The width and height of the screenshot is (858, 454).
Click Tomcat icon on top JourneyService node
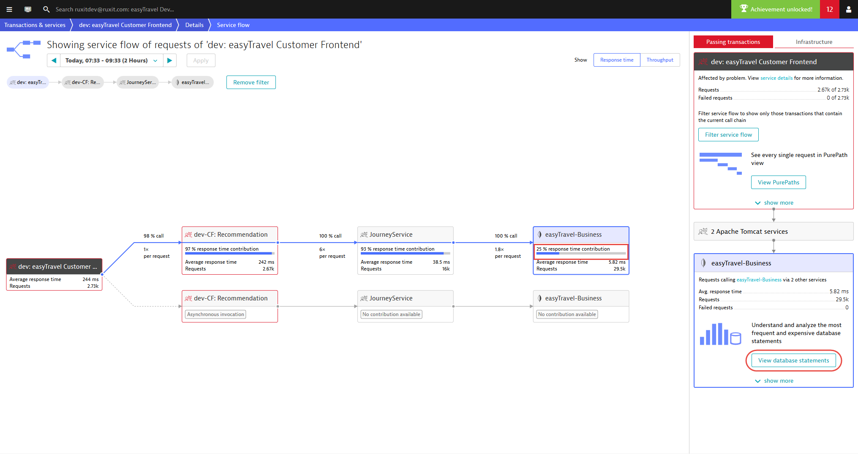(x=364, y=235)
